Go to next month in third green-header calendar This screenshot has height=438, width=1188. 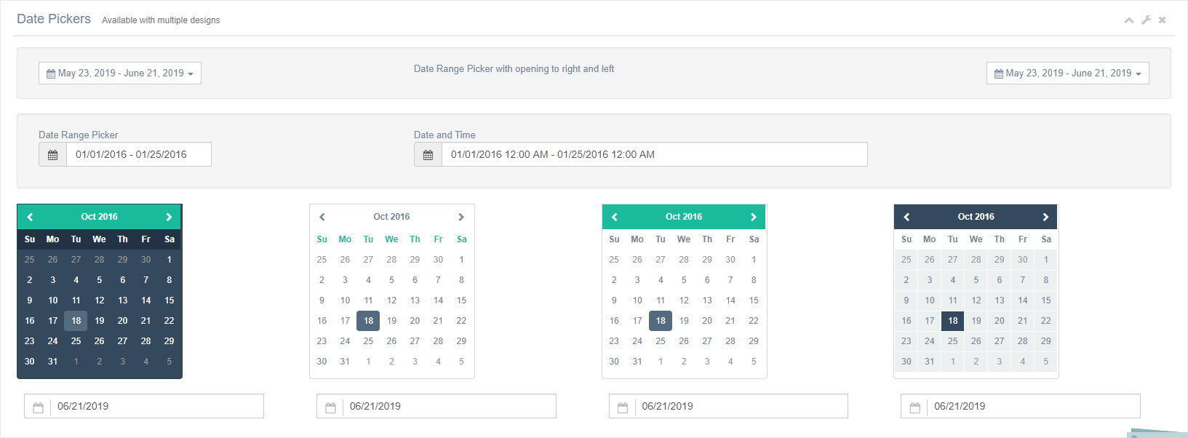click(754, 217)
